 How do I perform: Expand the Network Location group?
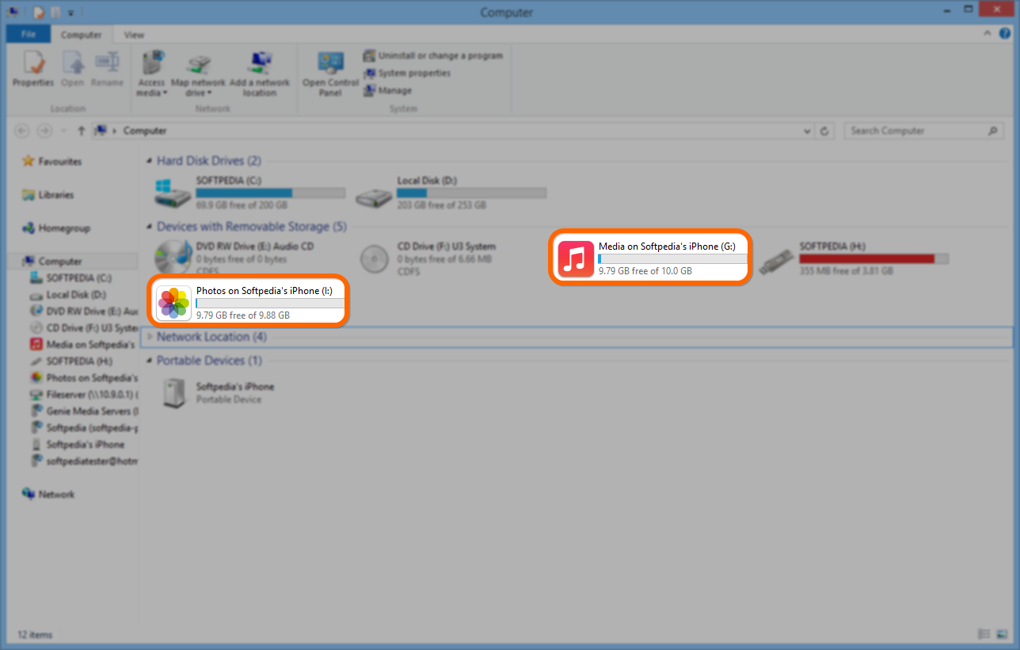pos(150,337)
